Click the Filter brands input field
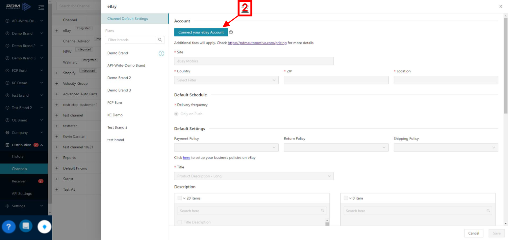The width and height of the screenshot is (508, 240). [131, 40]
